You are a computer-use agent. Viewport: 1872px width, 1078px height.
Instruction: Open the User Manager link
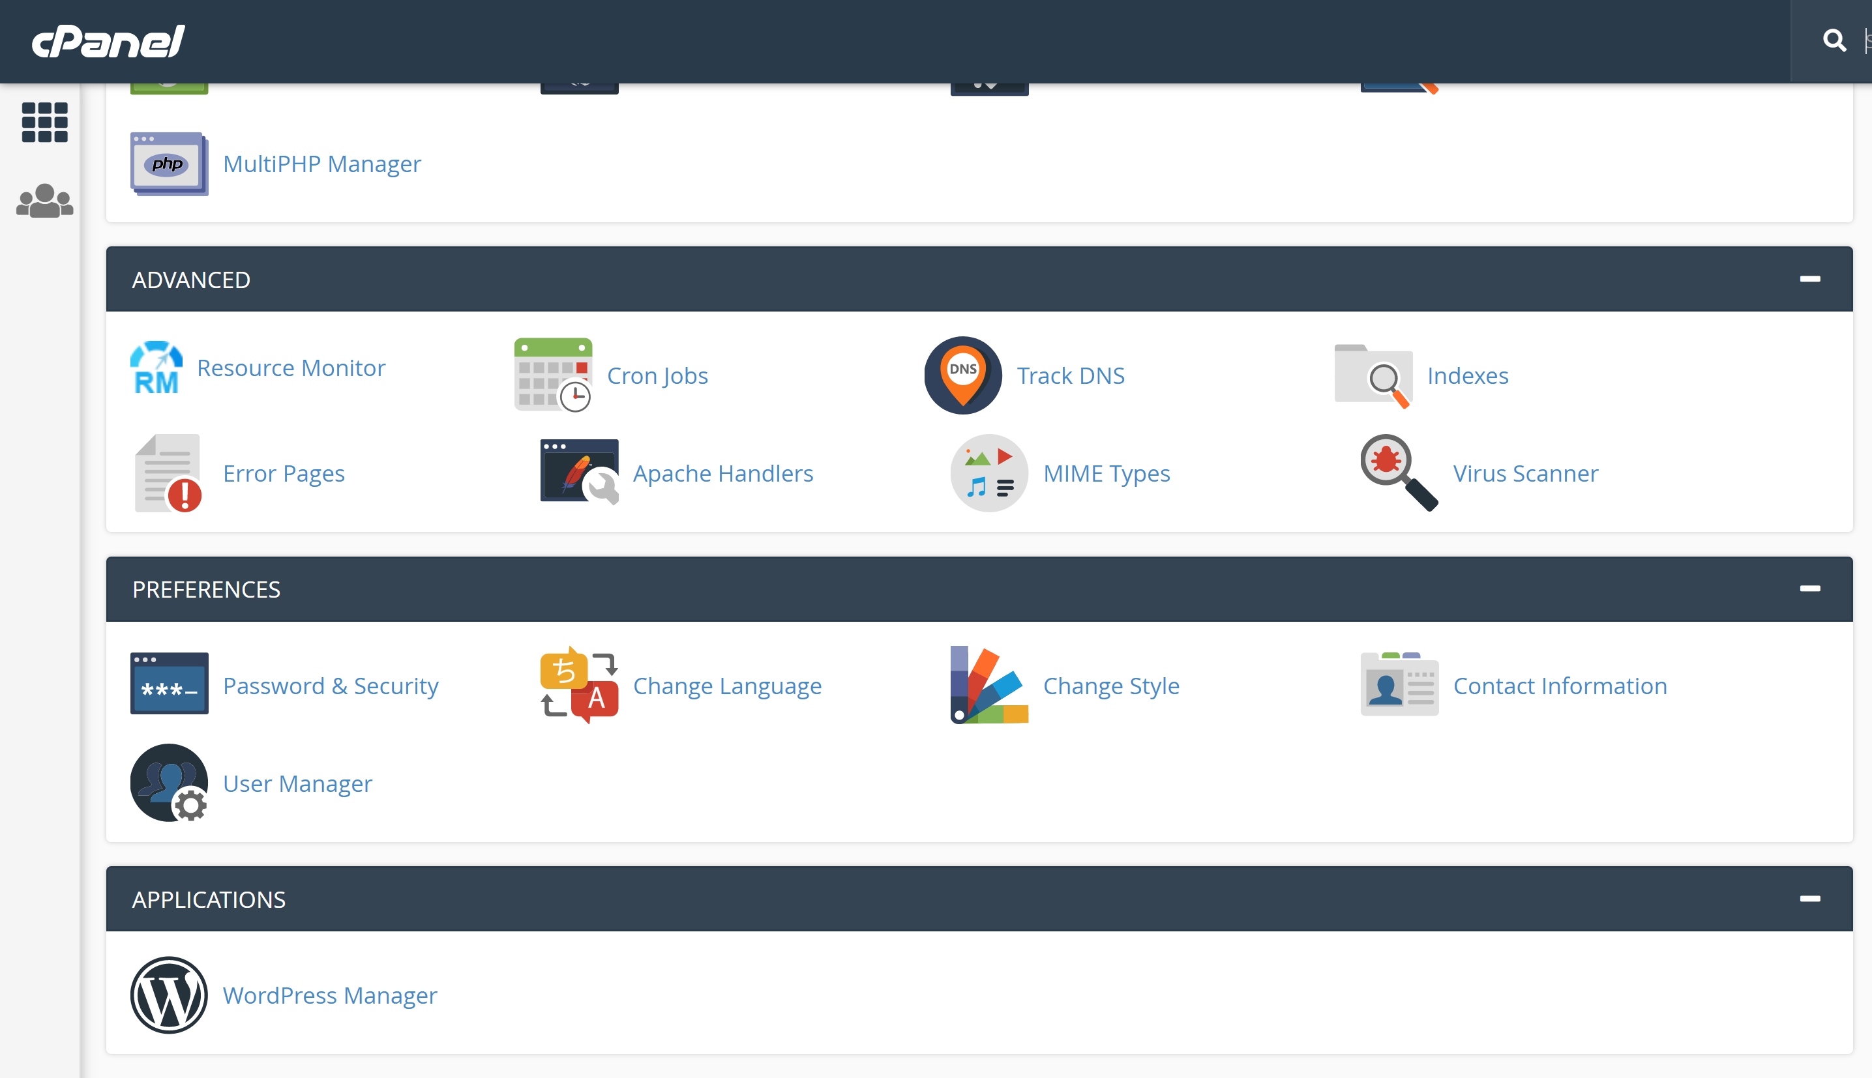[297, 783]
